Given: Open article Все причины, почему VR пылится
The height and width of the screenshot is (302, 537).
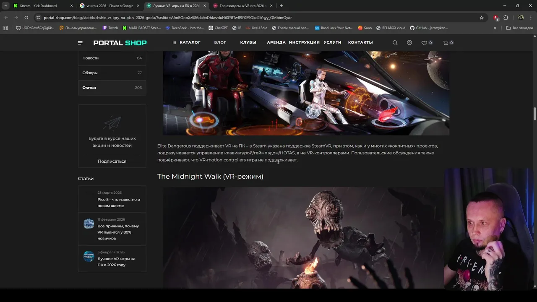Looking at the screenshot, I should 118,232.
